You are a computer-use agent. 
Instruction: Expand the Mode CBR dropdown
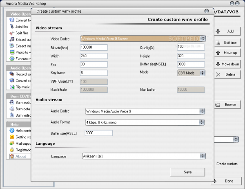point(191,73)
